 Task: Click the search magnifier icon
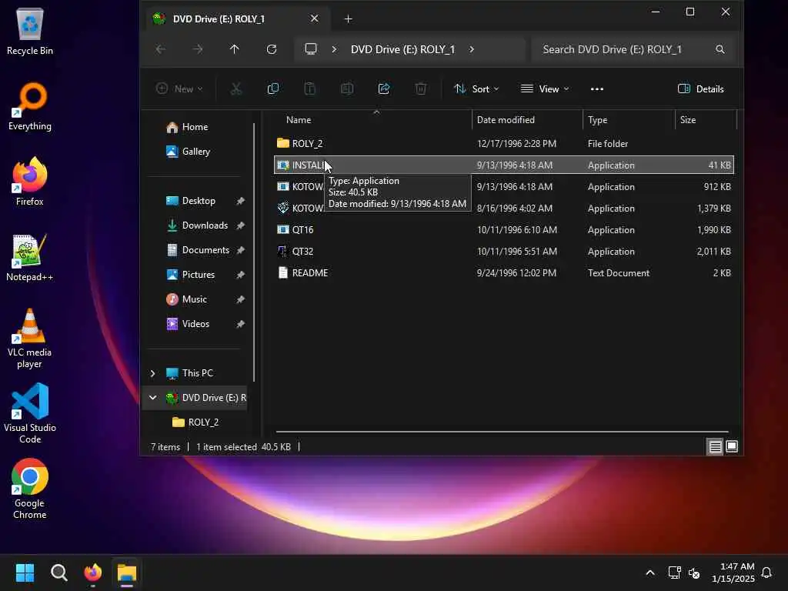720,49
